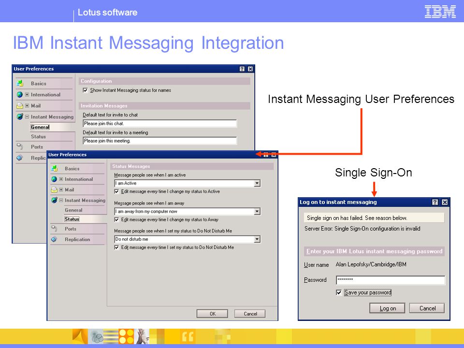Click the International globe icon in front window
Viewport: 464px width, 348px height.
coord(54,179)
